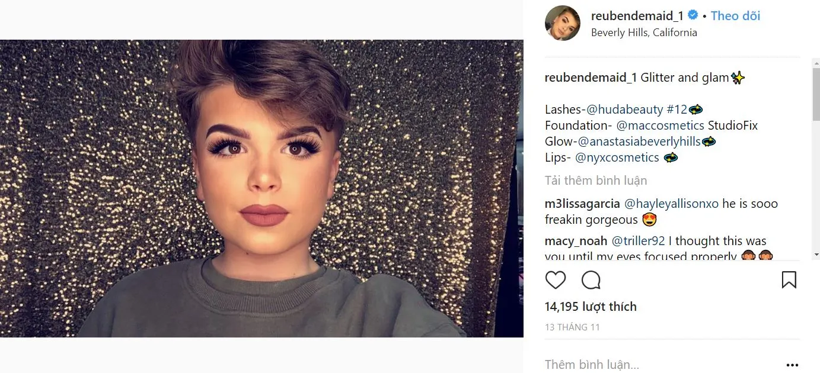Open the @hayleyallisonxo mention

click(x=671, y=204)
